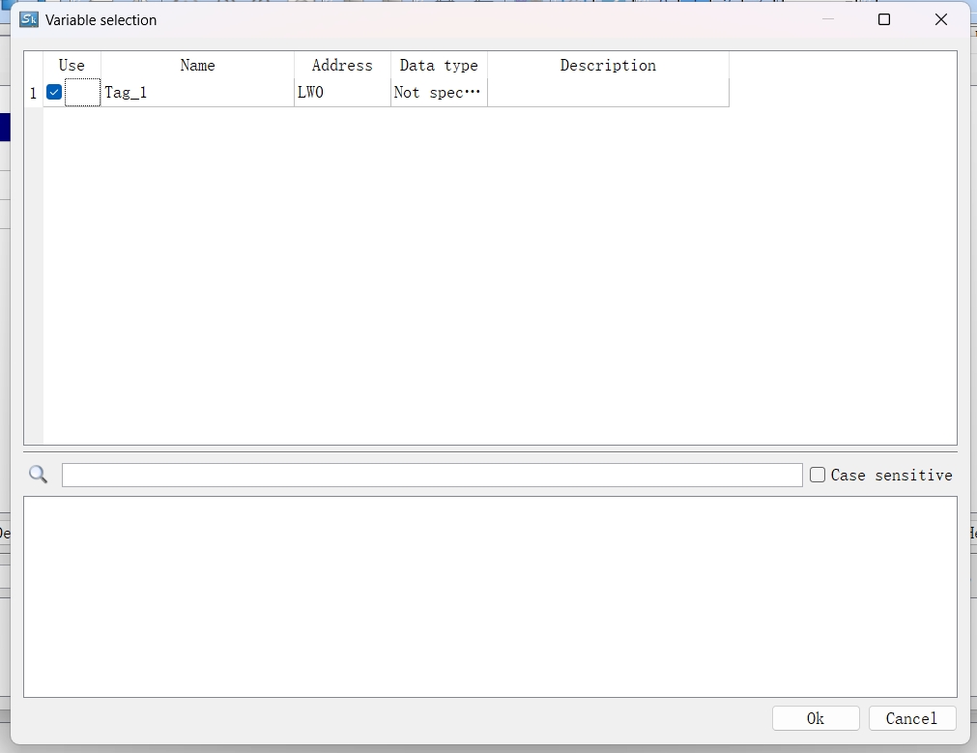Viewport: 977px width, 753px height.
Task: Uncheck the Use checkbox for Tag_1
Action: pos(54,93)
